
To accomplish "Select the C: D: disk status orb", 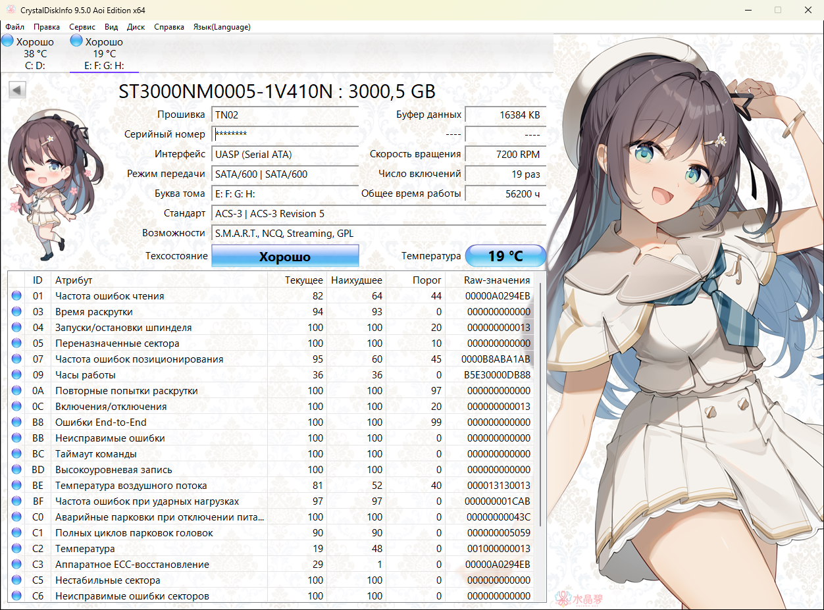I will coord(8,41).
